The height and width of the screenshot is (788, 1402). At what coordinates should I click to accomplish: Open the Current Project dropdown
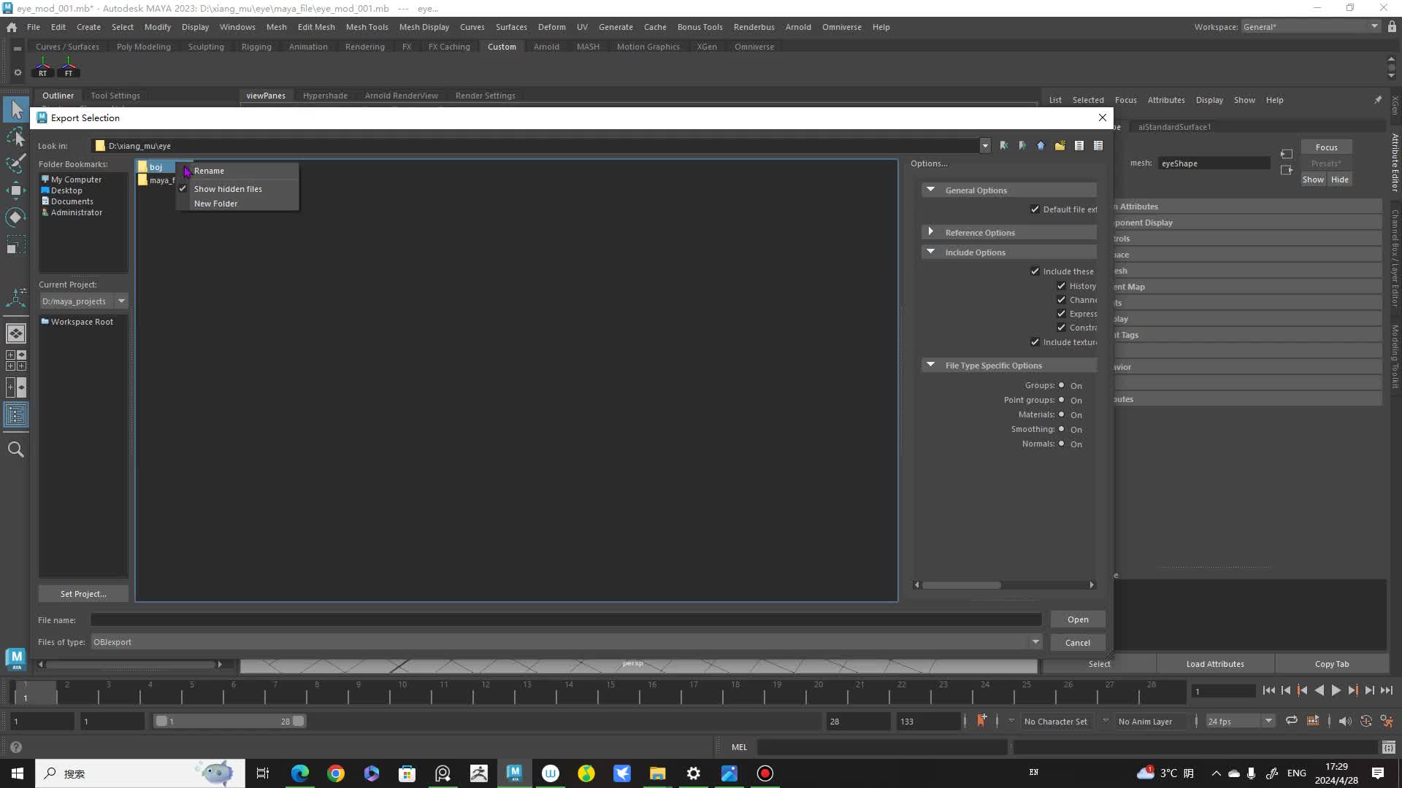pos(121,301)
